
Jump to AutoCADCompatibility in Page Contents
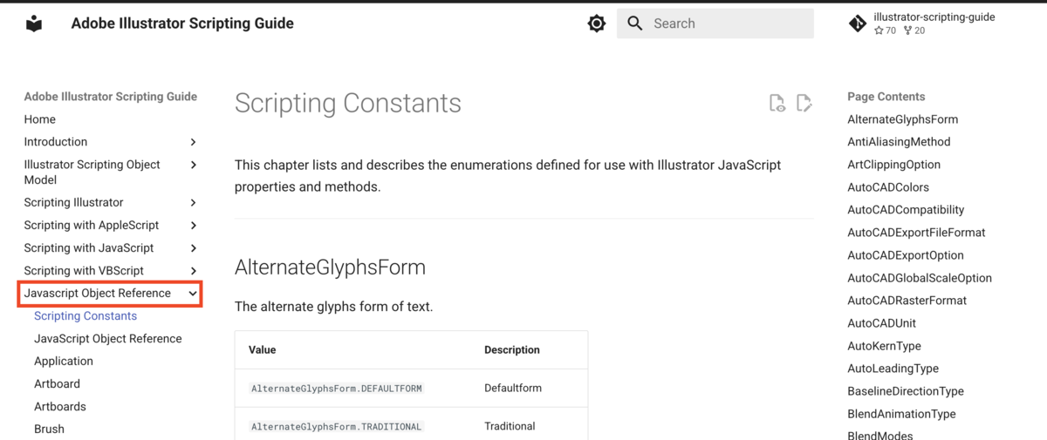(906, 210)
